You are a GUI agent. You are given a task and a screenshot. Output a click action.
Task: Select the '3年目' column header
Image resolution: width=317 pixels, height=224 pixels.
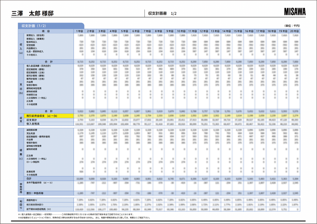click(x=102, y=31)
